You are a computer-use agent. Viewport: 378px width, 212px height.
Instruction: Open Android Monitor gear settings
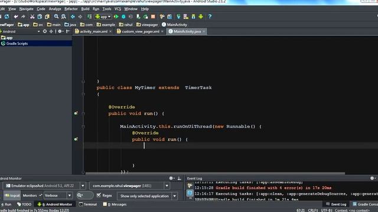pyautogui.click(x=172, y=178)
